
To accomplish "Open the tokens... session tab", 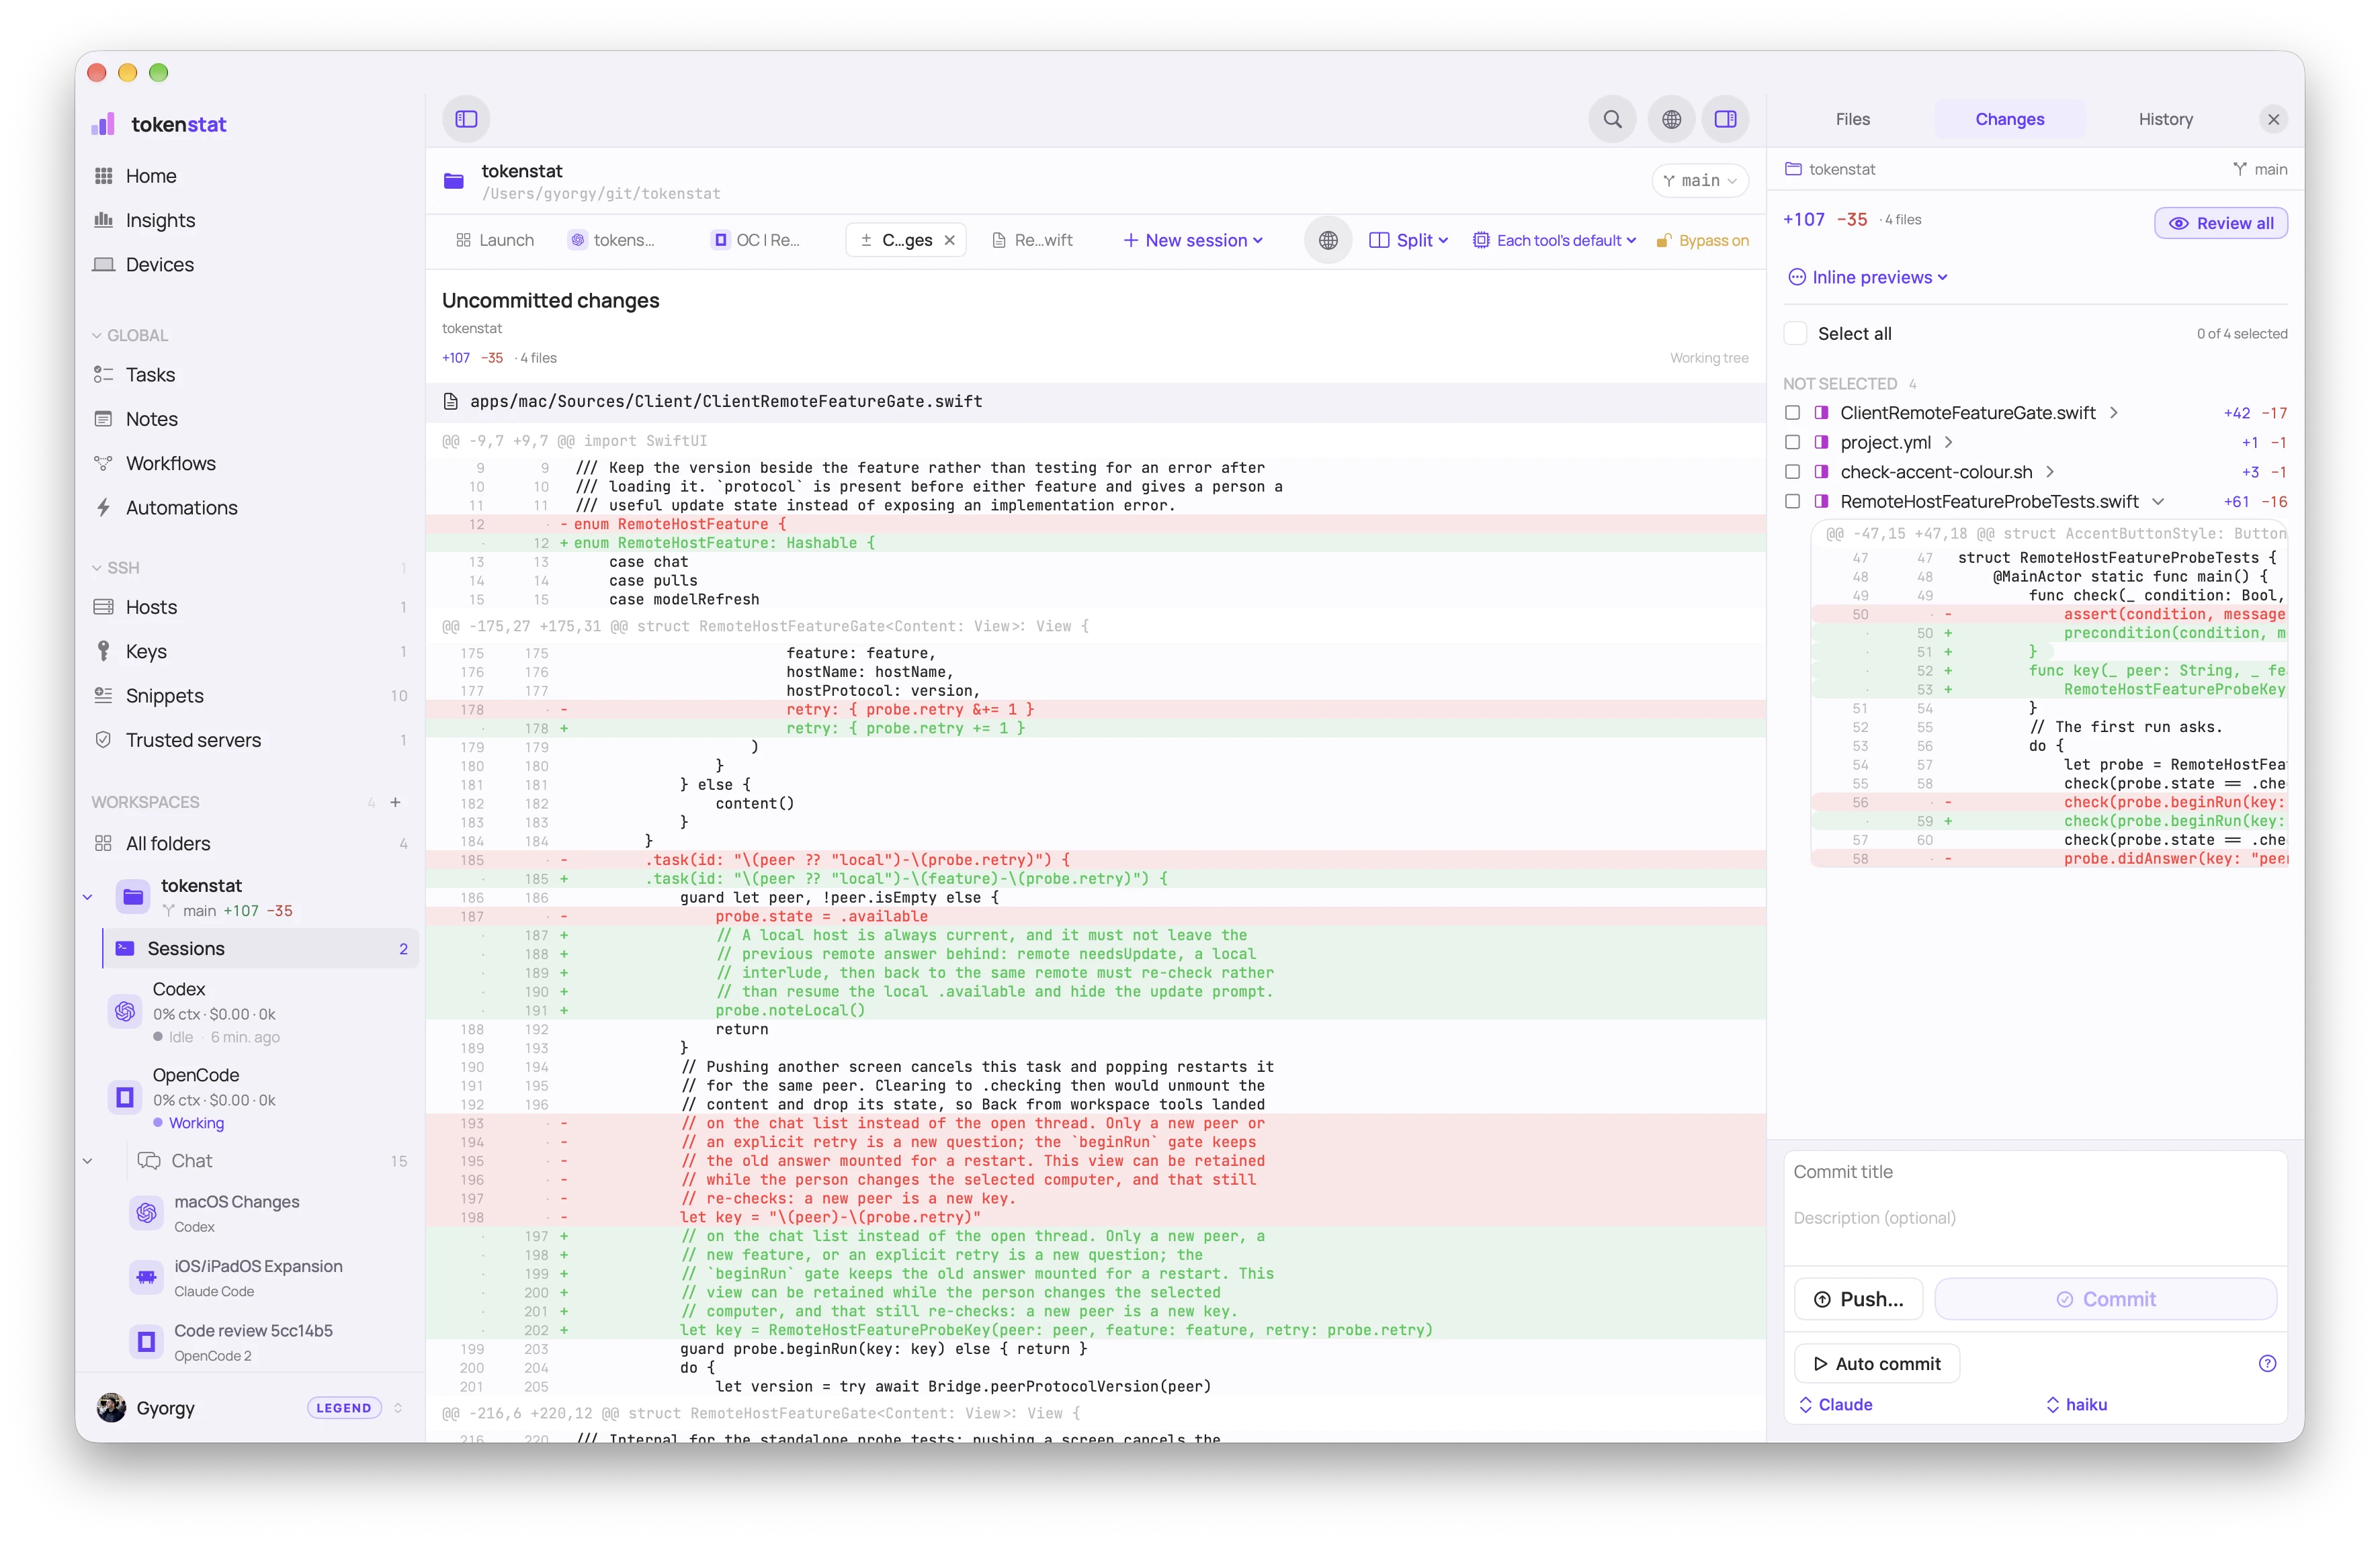I will pyautogui.click(x=612, y=240).
